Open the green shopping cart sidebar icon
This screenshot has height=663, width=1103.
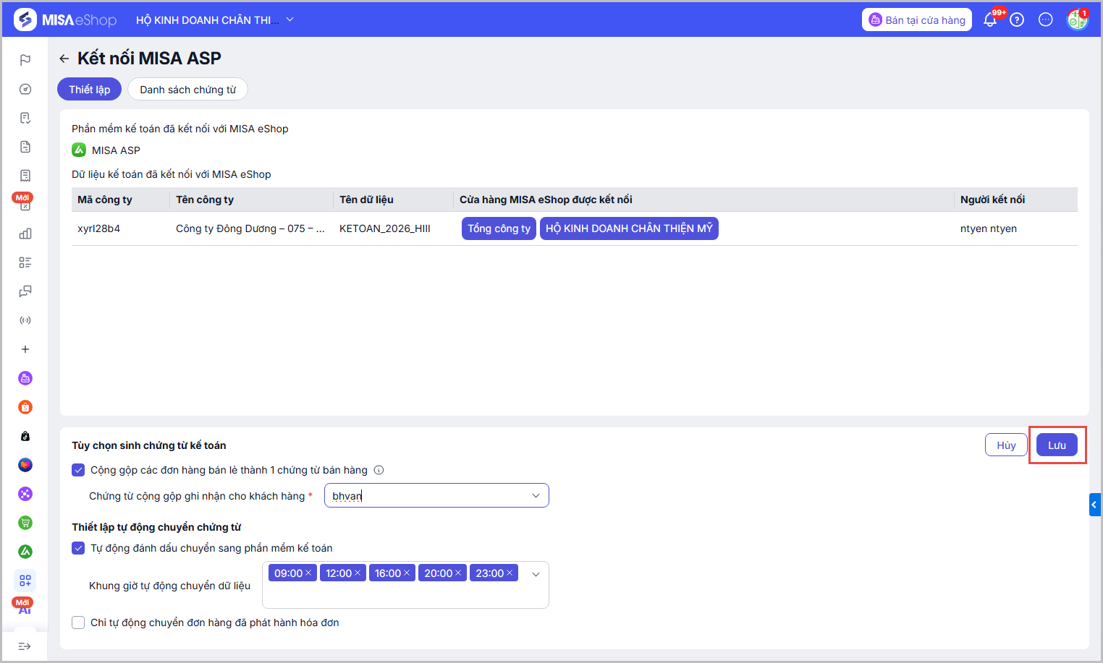click(25, 523)
